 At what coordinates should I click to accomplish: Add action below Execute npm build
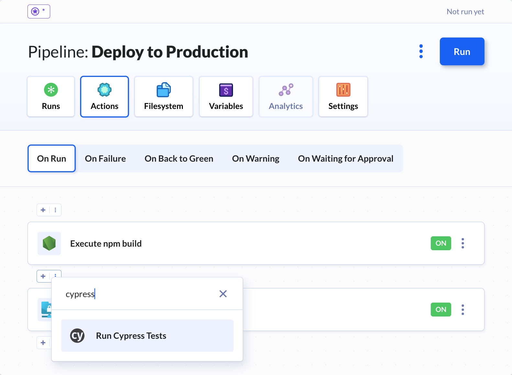click(43, 276)
